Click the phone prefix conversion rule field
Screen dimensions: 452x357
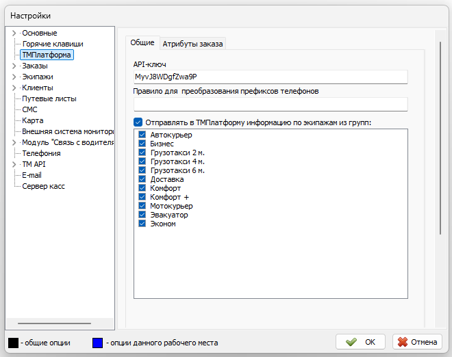coord(271,104)
